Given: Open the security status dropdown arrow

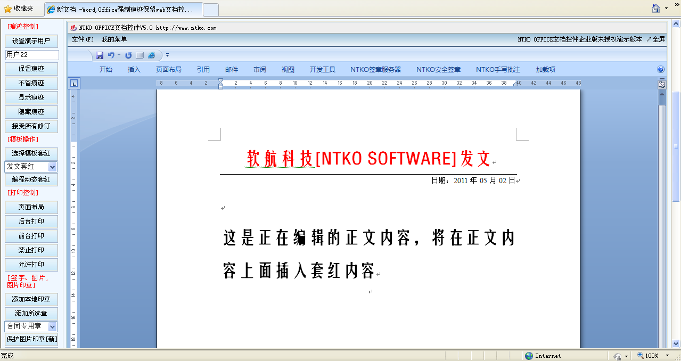Looking at the screenshot, I should 627,356.
